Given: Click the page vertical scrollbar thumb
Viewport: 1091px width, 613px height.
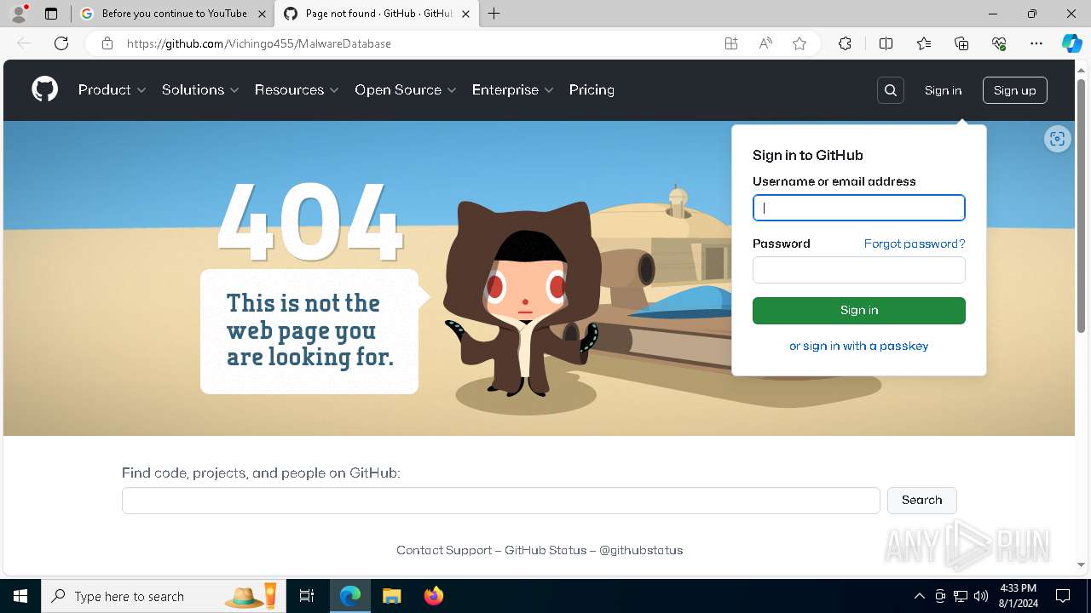Looking at the screenshot, I should [x=1082, y=204].
